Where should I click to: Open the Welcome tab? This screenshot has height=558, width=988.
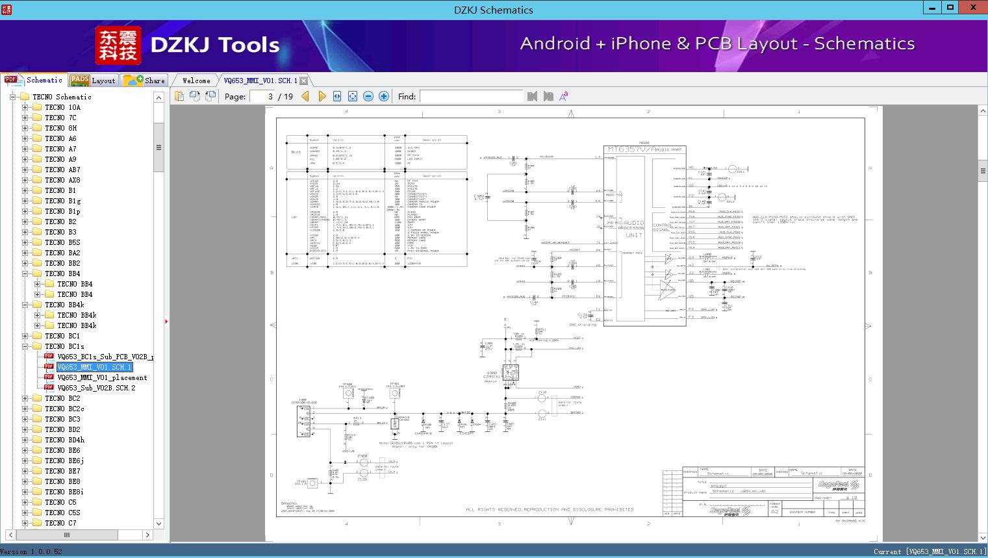tap(196, 81)
